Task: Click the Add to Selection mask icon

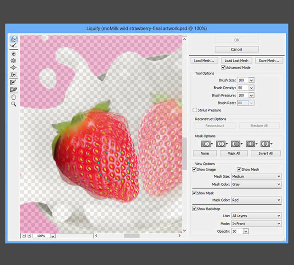Action: (x=220, y=144)
